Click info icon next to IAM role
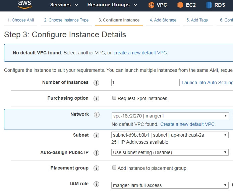This screenshot has width=233, height=192. [97, 184]
